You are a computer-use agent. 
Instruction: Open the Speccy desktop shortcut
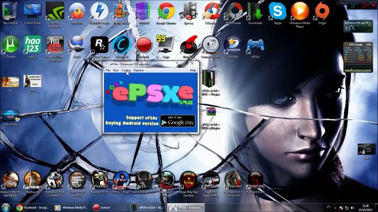coord(188,13)
